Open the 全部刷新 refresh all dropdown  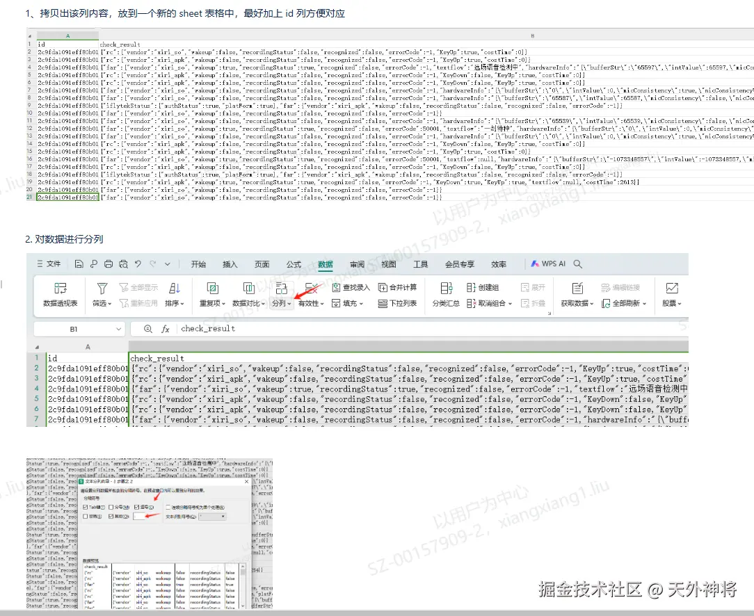pos(624,303)
